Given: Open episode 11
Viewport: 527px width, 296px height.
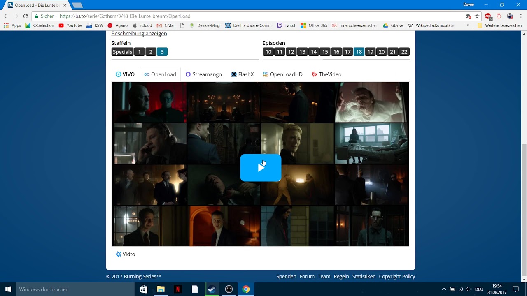Looking at the screenshot, I should pyautogui.click(x=280, y=52).
